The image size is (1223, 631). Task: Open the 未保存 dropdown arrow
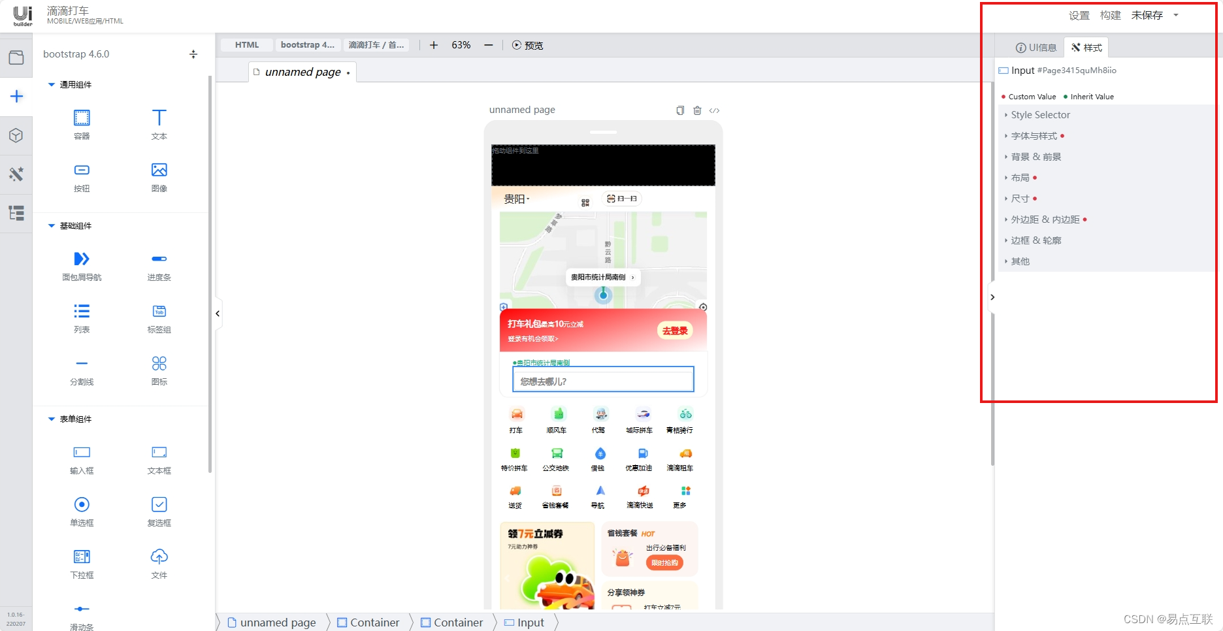1176,15
